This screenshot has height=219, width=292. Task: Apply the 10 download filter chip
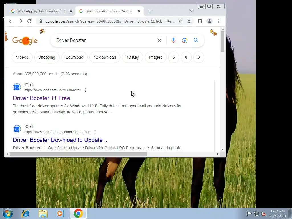click(x=105, y=57)
